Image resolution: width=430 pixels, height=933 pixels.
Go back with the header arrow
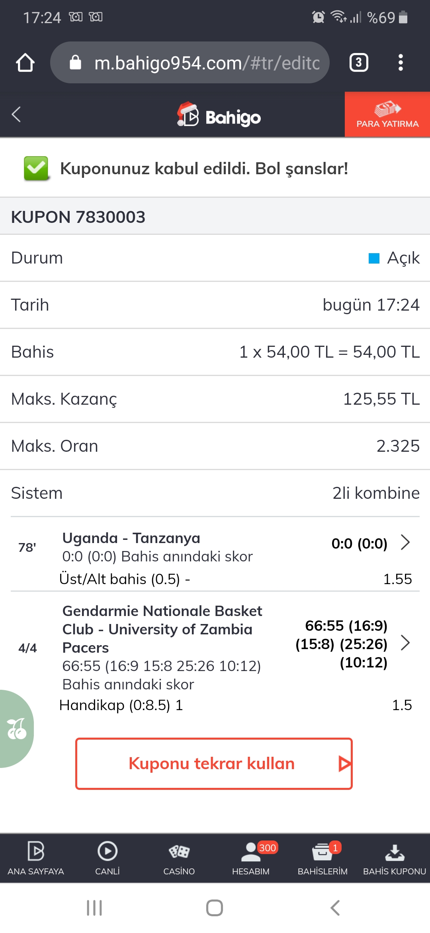[16, 114]
